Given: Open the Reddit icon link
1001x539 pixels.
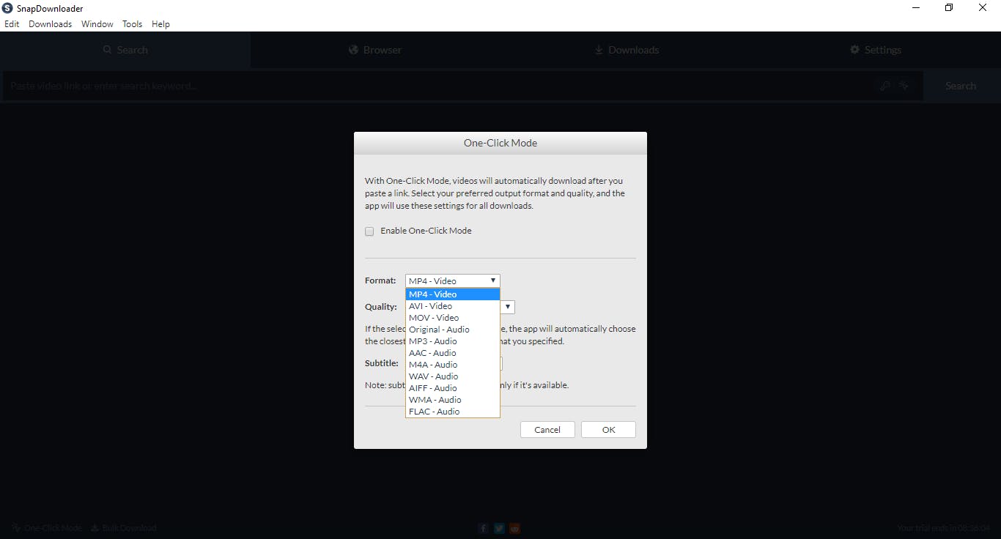Looking at the screenshot, I should (x=516, y=528).
